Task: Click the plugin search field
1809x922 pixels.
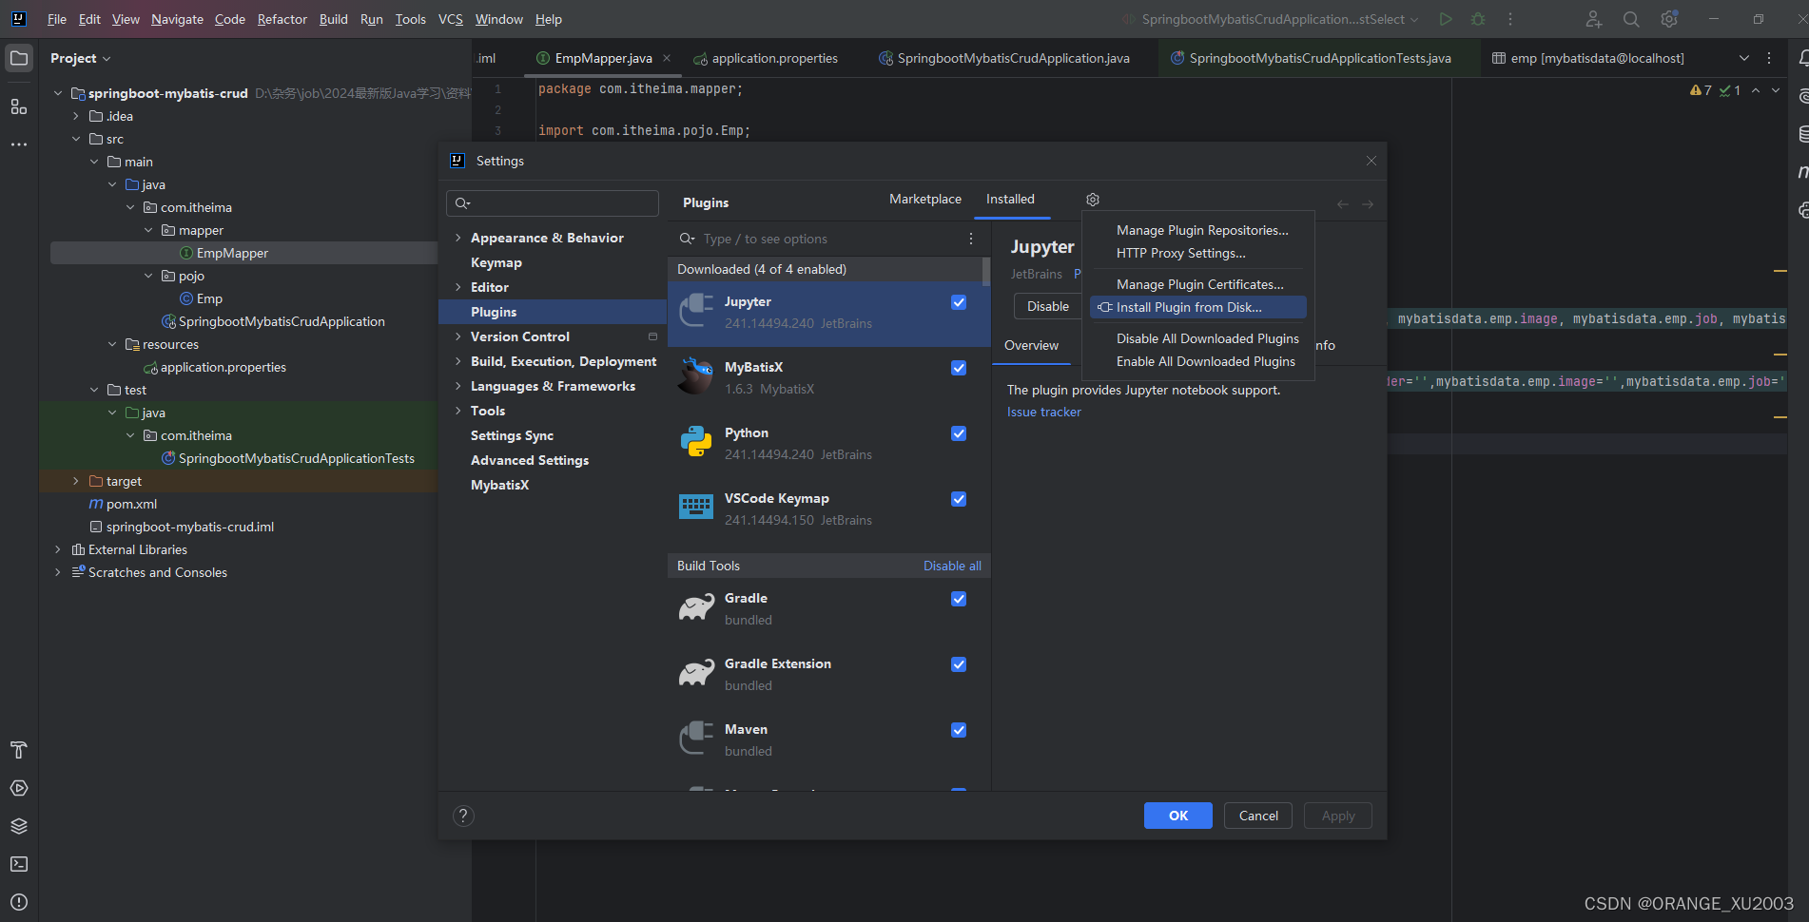Action: pyautogui.click(x=818, y=239)
